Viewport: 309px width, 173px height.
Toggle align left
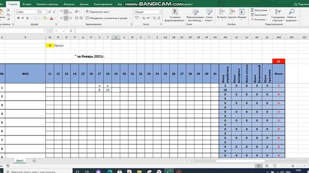61,18
